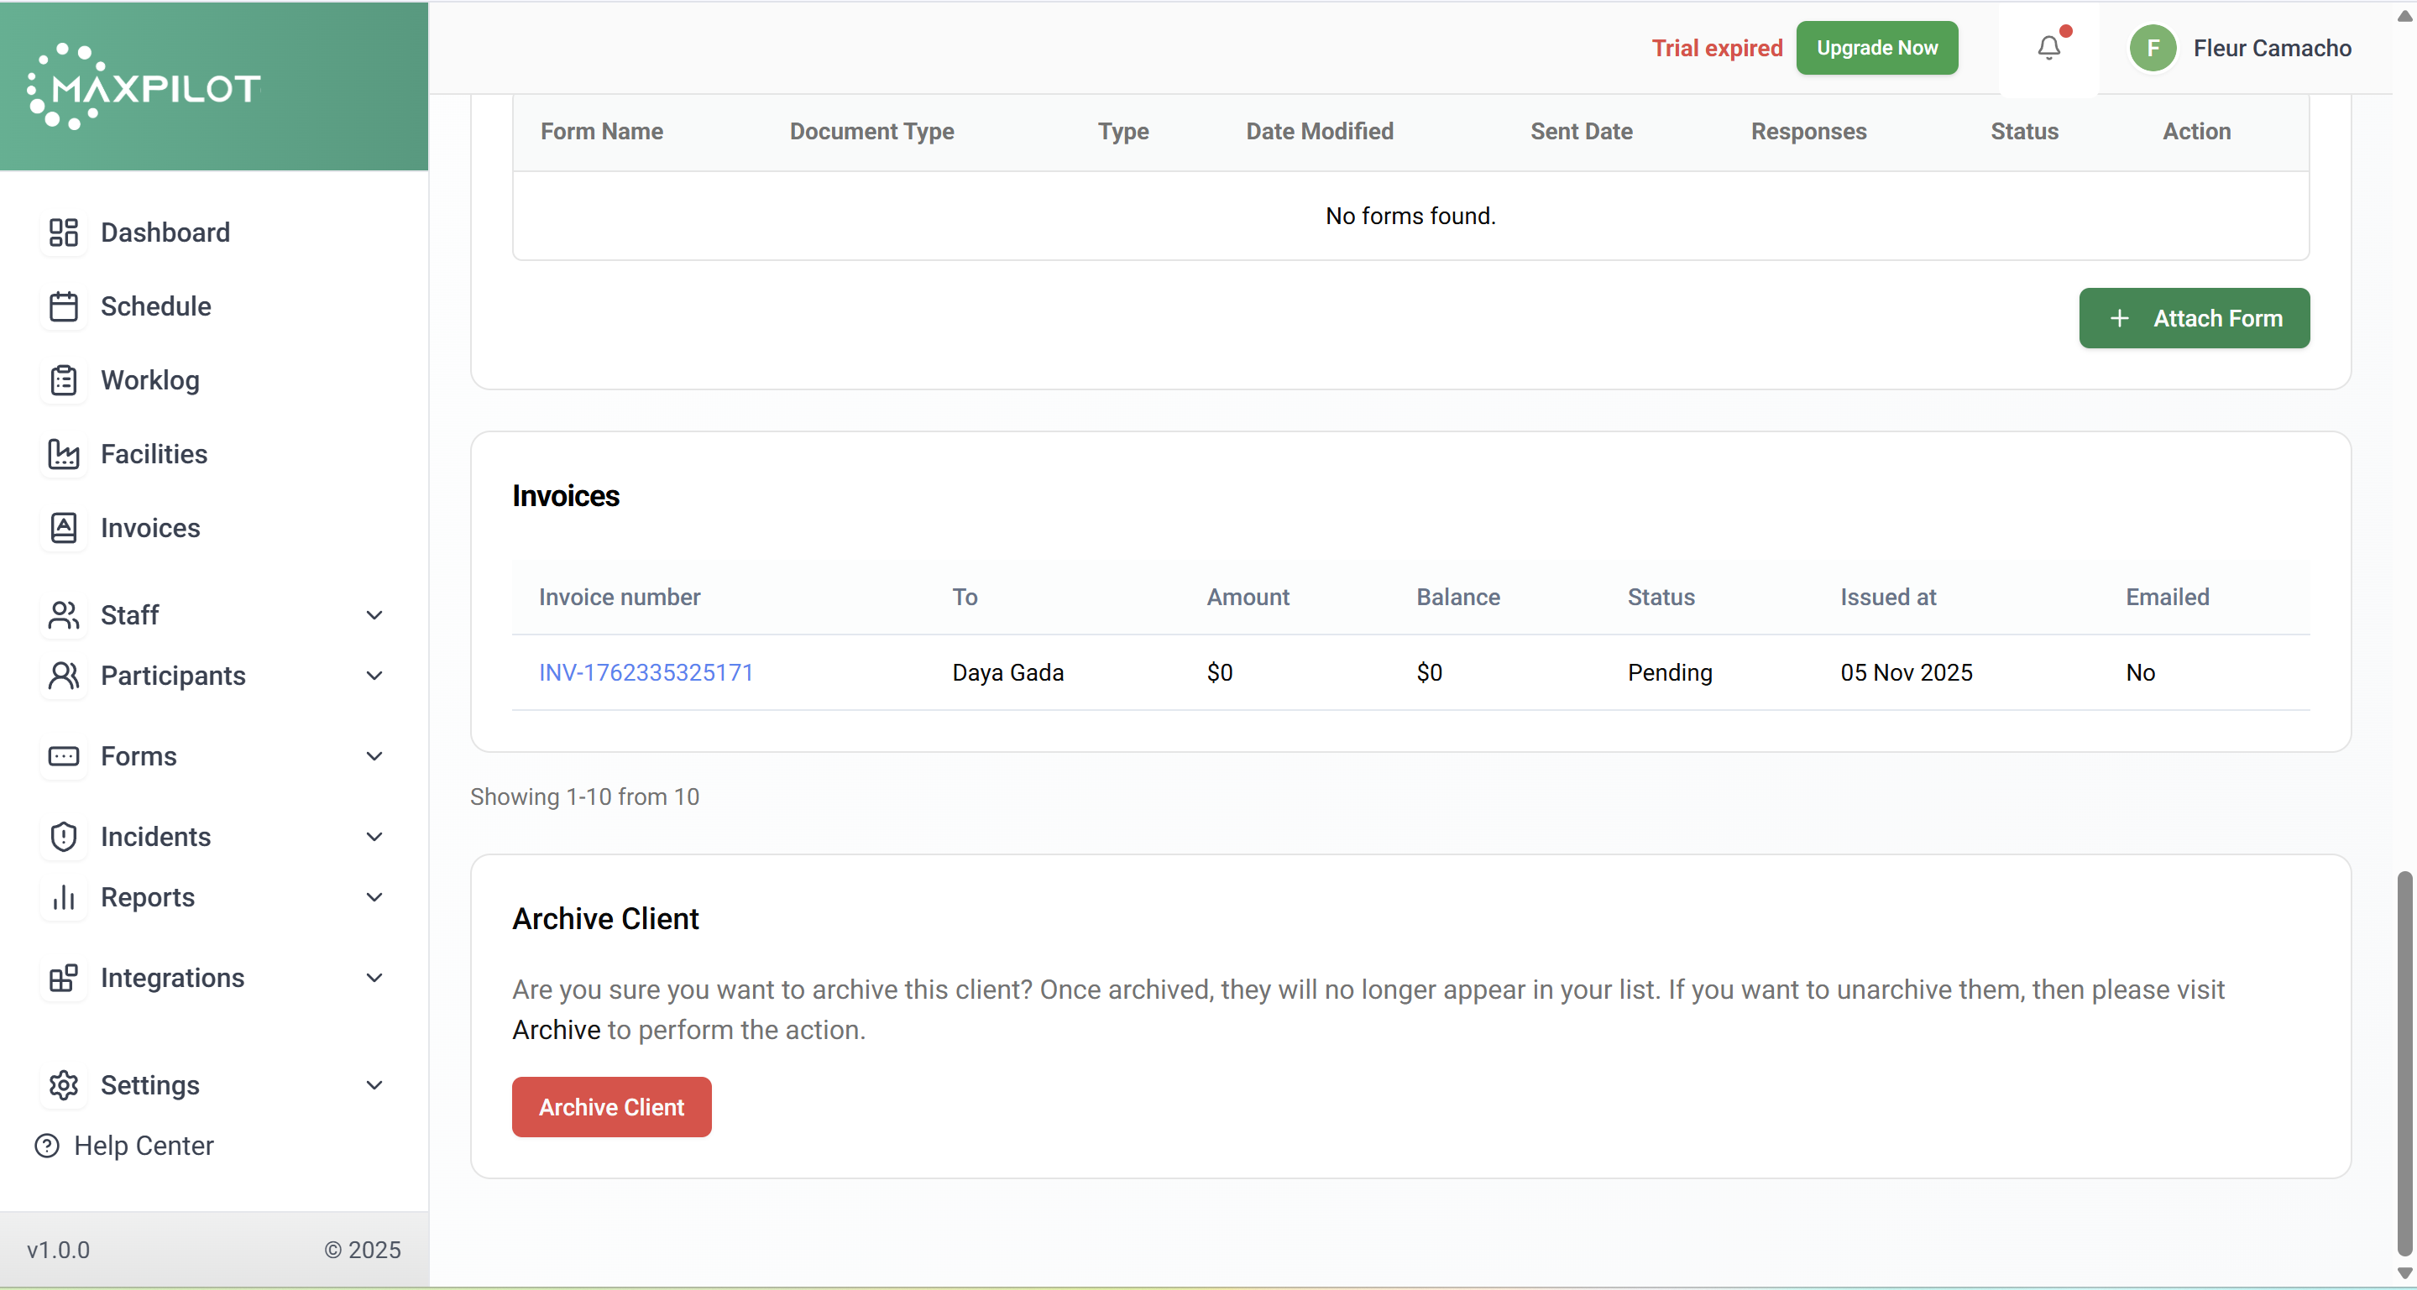This screenshot has height=1290, width=2417.
Task: Click the Fleur Camacho avatar
Action: point(2153,48)
